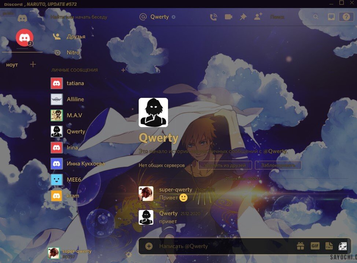Open conversation with M.A.V

click(x=88, y=115)
